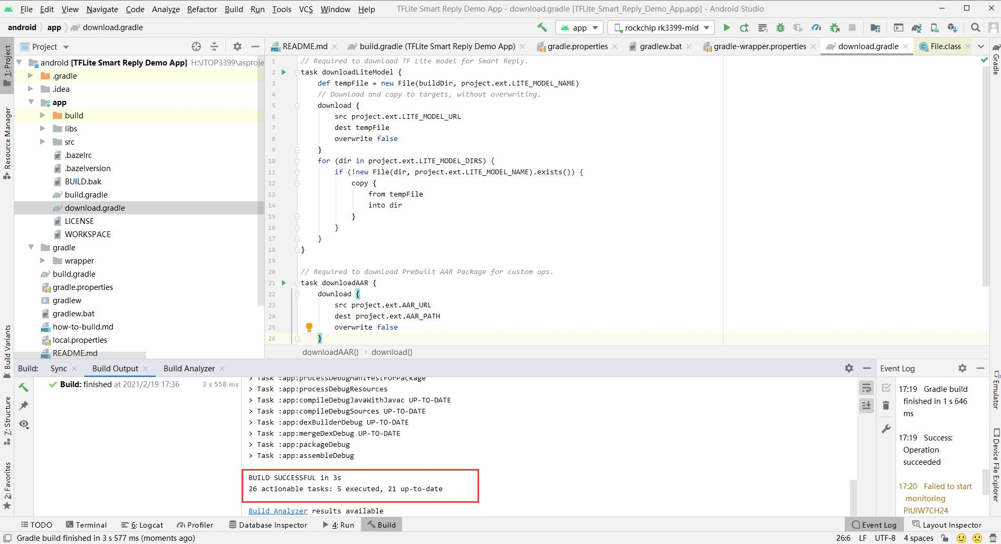Screen dimensions: 1001x544
Task: Open the Profiler tool window button
Action: click(195, 524)
